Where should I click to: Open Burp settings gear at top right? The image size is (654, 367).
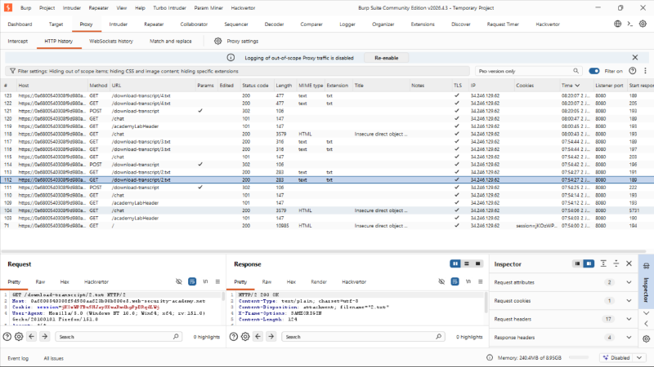(x=643, y=24)
